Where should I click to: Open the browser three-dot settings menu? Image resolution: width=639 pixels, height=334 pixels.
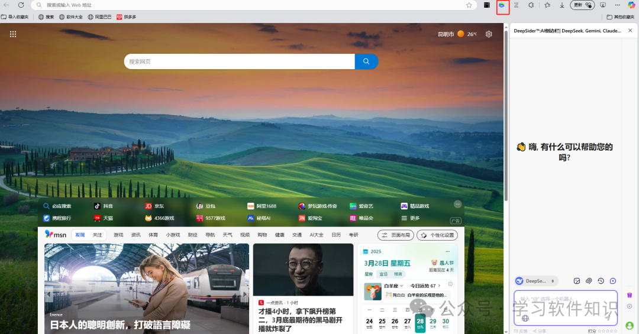coord(617,5)
